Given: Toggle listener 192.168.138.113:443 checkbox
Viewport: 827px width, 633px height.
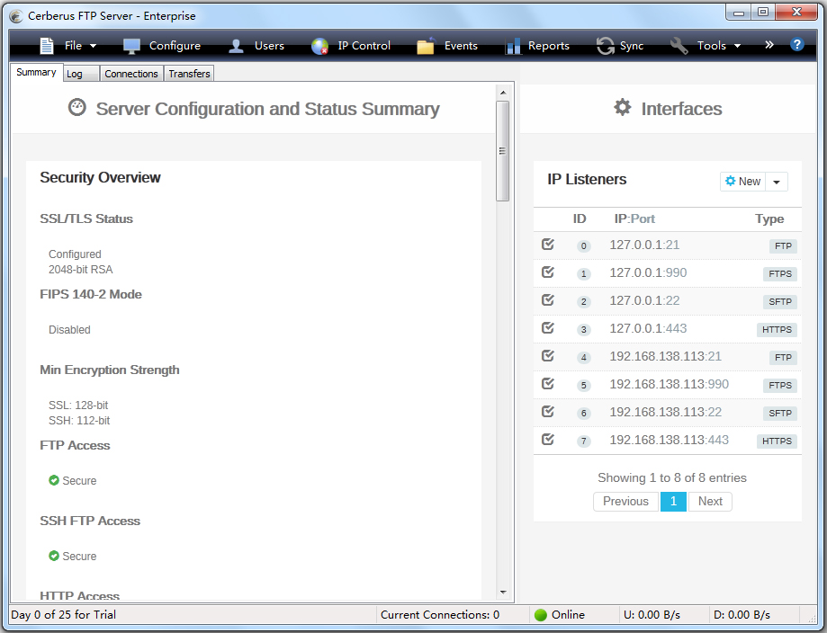Looking at the screenshot, I should click(548, 439).
